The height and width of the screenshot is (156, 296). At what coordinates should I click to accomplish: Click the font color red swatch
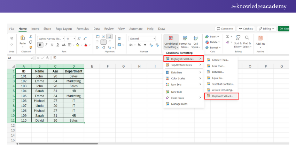(85, 45)
